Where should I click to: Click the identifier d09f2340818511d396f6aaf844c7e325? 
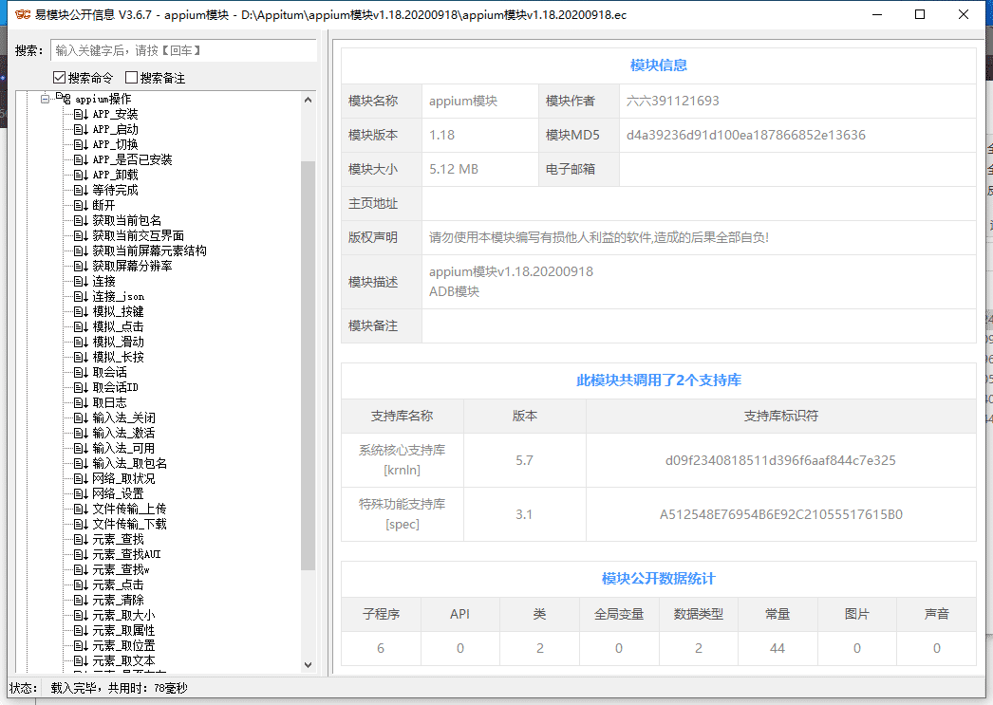click(x=780, y=460)
